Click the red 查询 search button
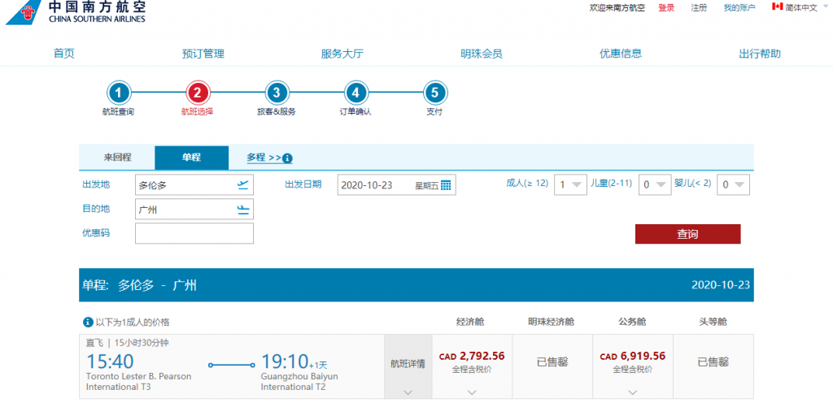 687,234
